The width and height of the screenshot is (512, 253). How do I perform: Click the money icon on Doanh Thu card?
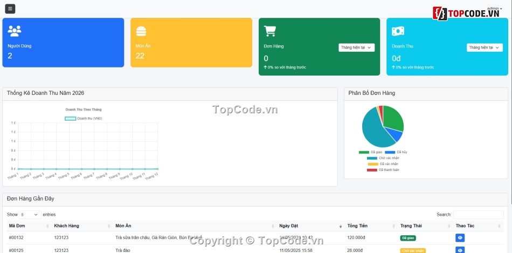pyautogui.click(x=398, y=31)
